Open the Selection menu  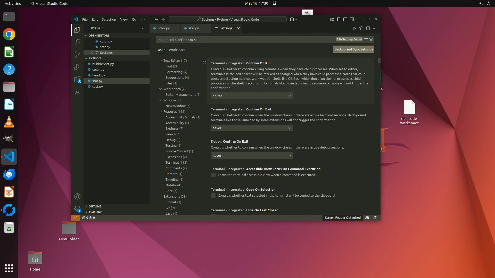pos(109,19)
